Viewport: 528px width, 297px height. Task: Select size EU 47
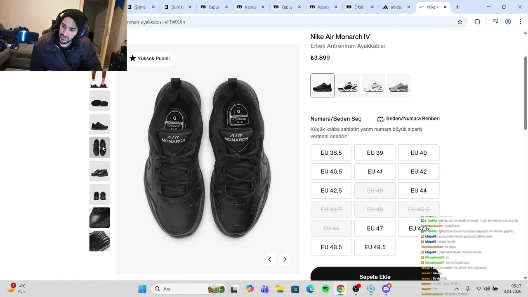(x=375, y=228)
